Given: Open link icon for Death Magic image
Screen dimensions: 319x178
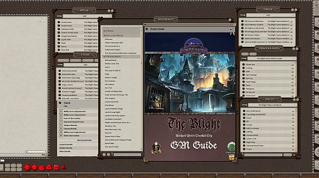Looking at the screenshot, I should coord(243,82).
